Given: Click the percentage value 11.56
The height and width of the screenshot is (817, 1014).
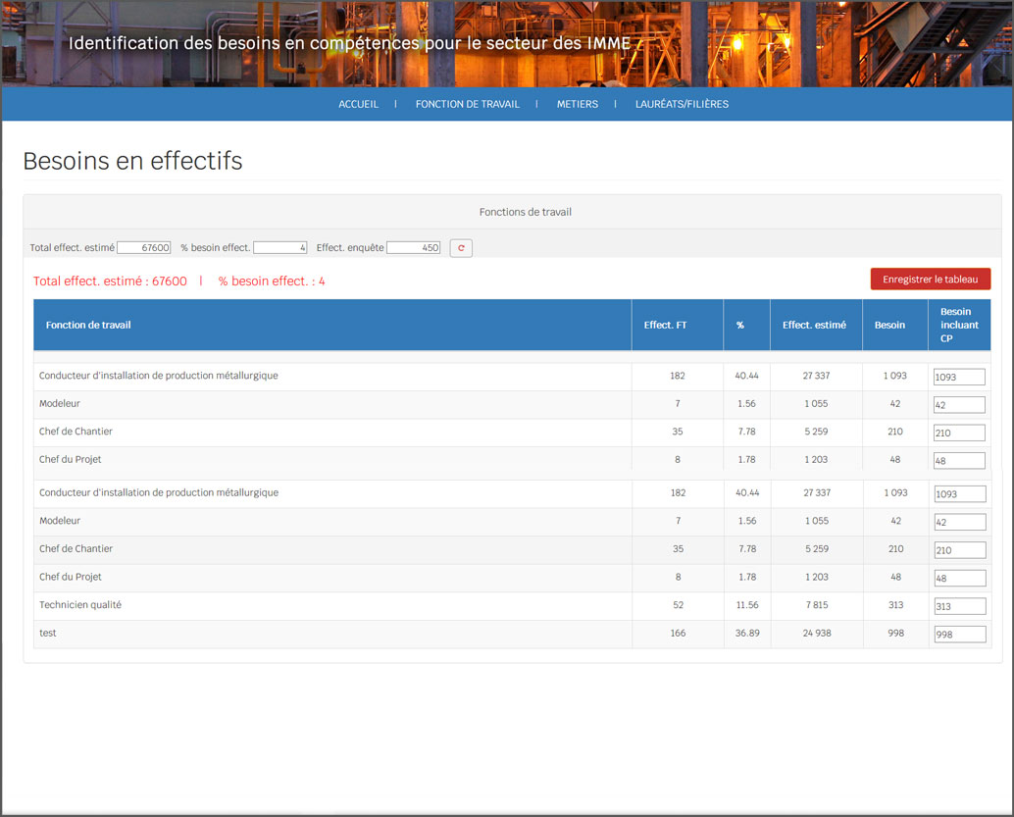Looking at the screenshot, I should click(x=747, y=605).
